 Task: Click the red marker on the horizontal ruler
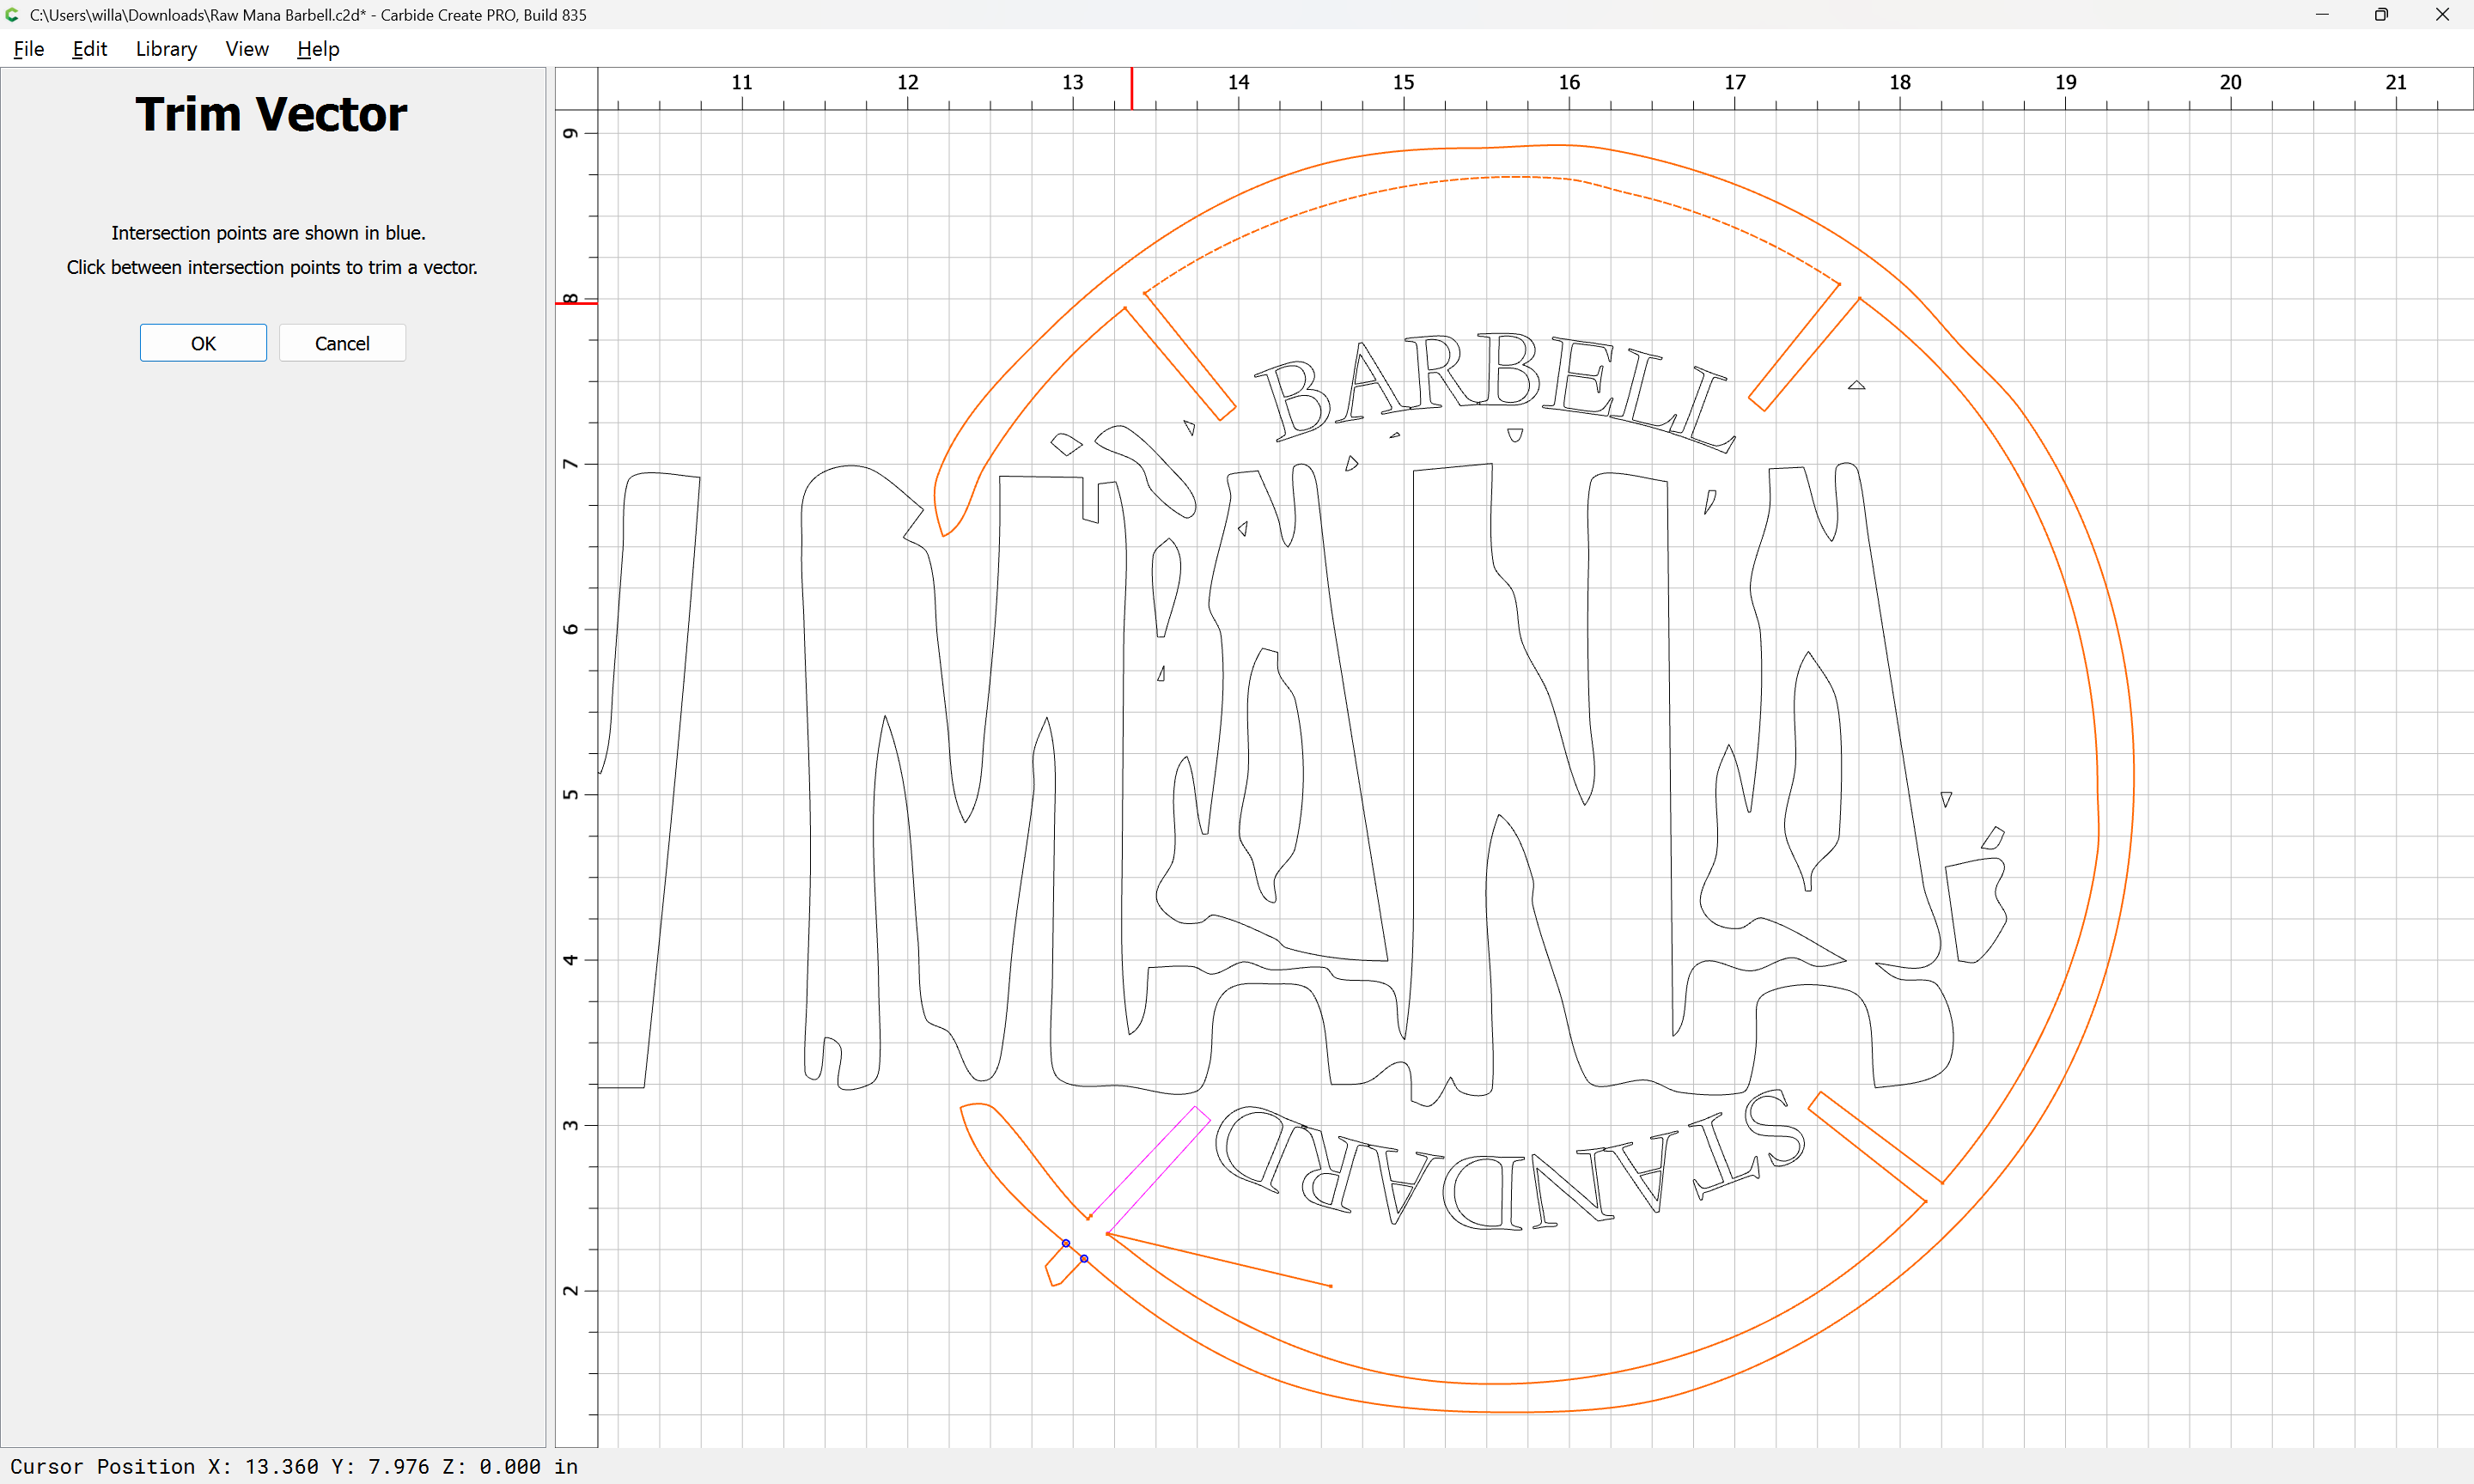(1132, 88)
